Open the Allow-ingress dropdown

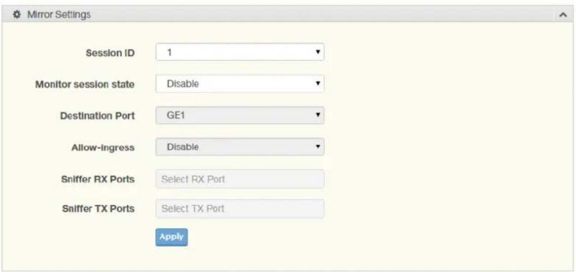pyautogui.click(x=240, y=146)
